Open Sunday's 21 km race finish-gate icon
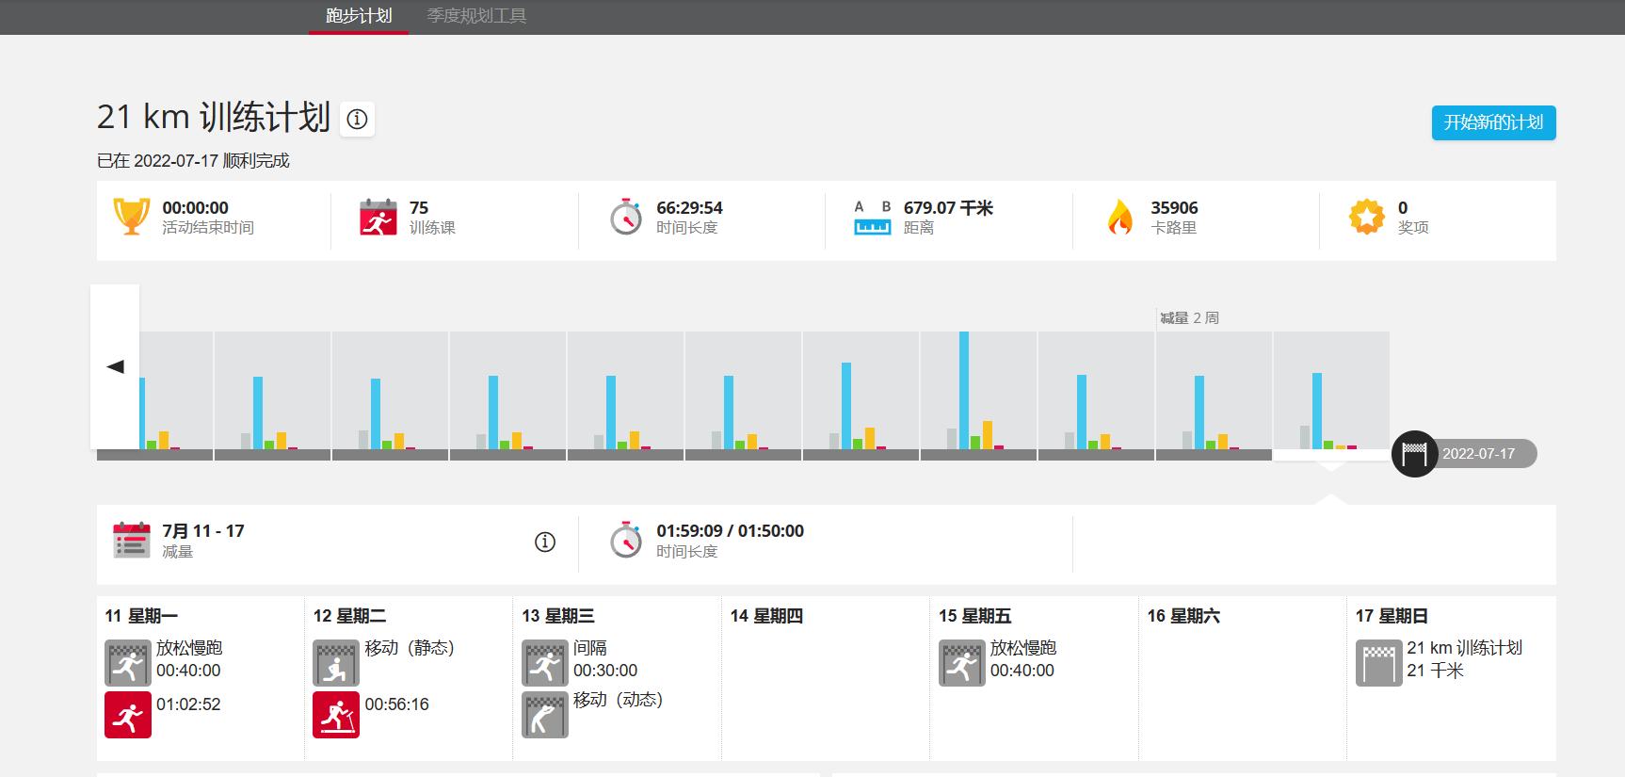Screen dimensions: 1625x777 1379,663
